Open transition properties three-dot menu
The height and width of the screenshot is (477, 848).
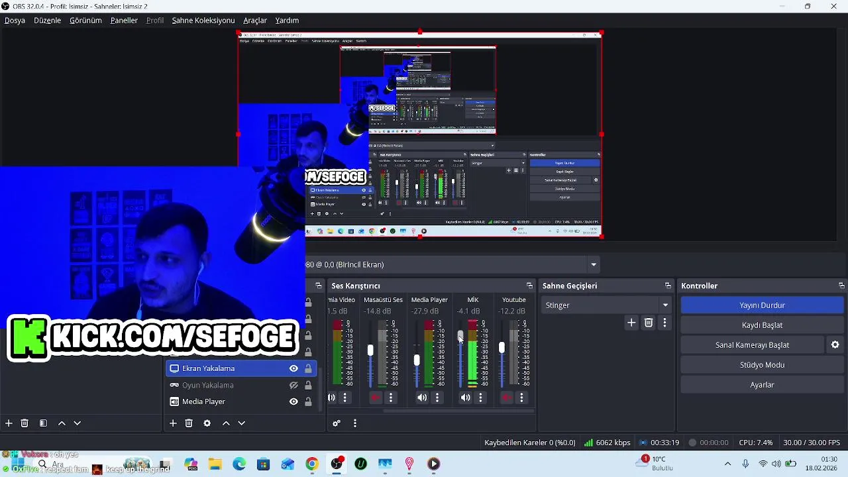(x=664, y=323)
